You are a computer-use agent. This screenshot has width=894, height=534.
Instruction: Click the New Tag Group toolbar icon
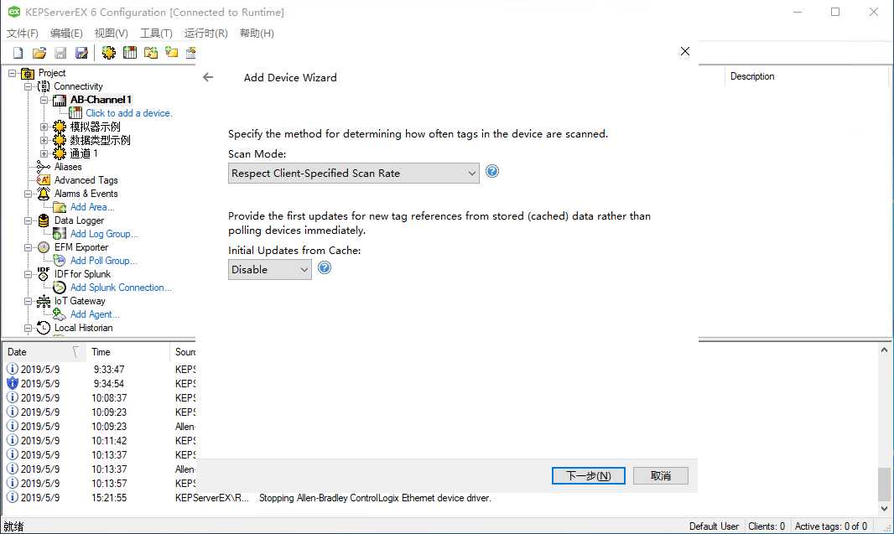coord(151,53)
